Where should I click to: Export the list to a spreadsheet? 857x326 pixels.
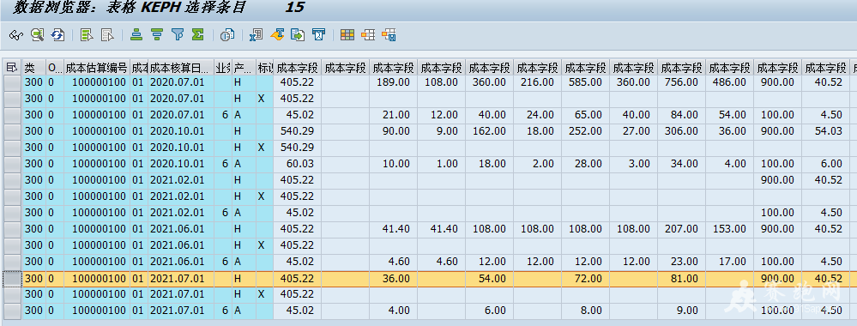point(256,35)
